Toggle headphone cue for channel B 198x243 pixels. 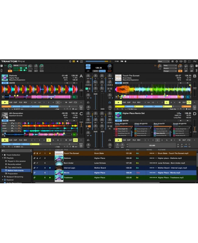[x=110, y=103]
